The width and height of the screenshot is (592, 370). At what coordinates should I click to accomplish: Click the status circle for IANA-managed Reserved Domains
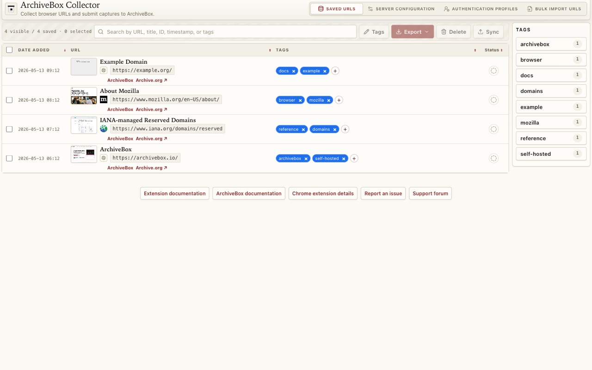click(493, 129)
